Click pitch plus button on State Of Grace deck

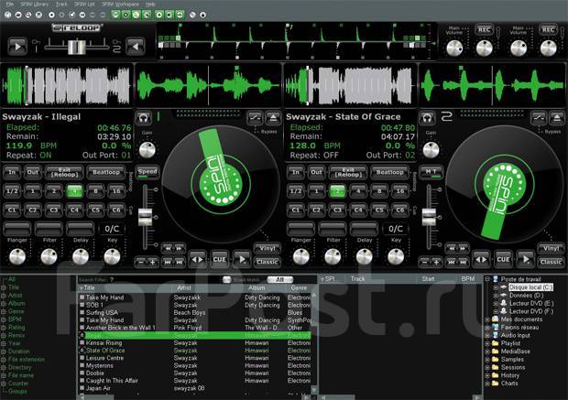pos(436,262)
